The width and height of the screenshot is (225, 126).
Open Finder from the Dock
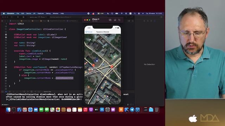coord(8,110)
